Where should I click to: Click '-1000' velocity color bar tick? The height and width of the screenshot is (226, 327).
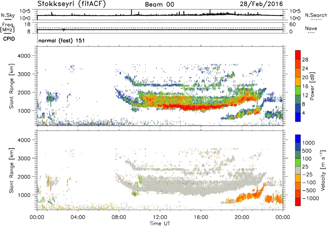pos(311,198)
